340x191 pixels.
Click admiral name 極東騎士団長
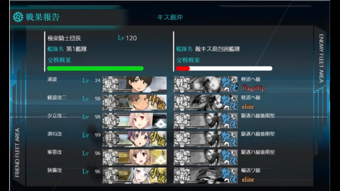click(x=64, y=38)
